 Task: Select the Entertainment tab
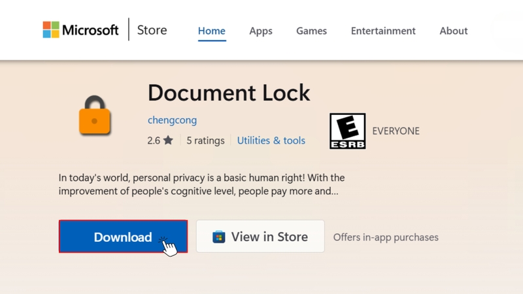pos(383,31)
